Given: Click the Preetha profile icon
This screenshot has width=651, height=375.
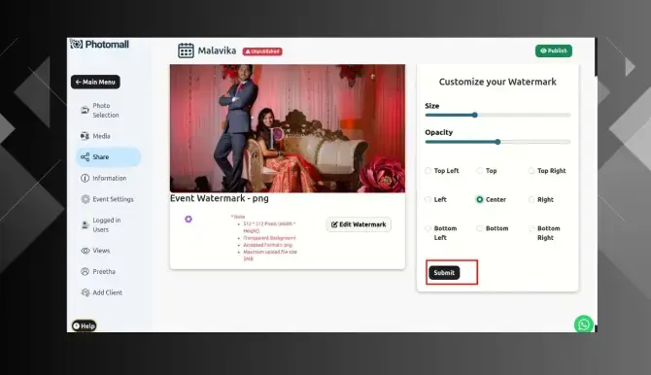Looking at the screenshot, I should (85, 272).
